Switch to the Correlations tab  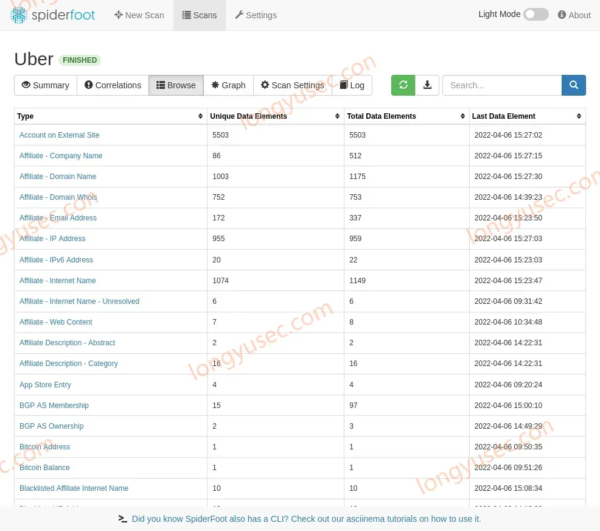tap(113, 85)
